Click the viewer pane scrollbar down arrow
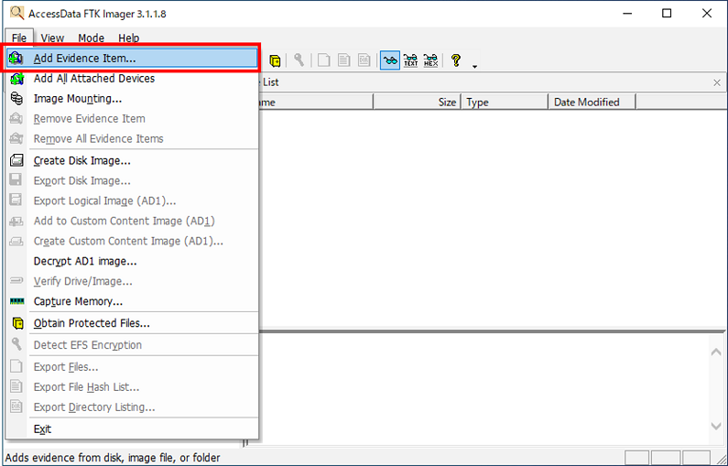 tap(716, 426)
